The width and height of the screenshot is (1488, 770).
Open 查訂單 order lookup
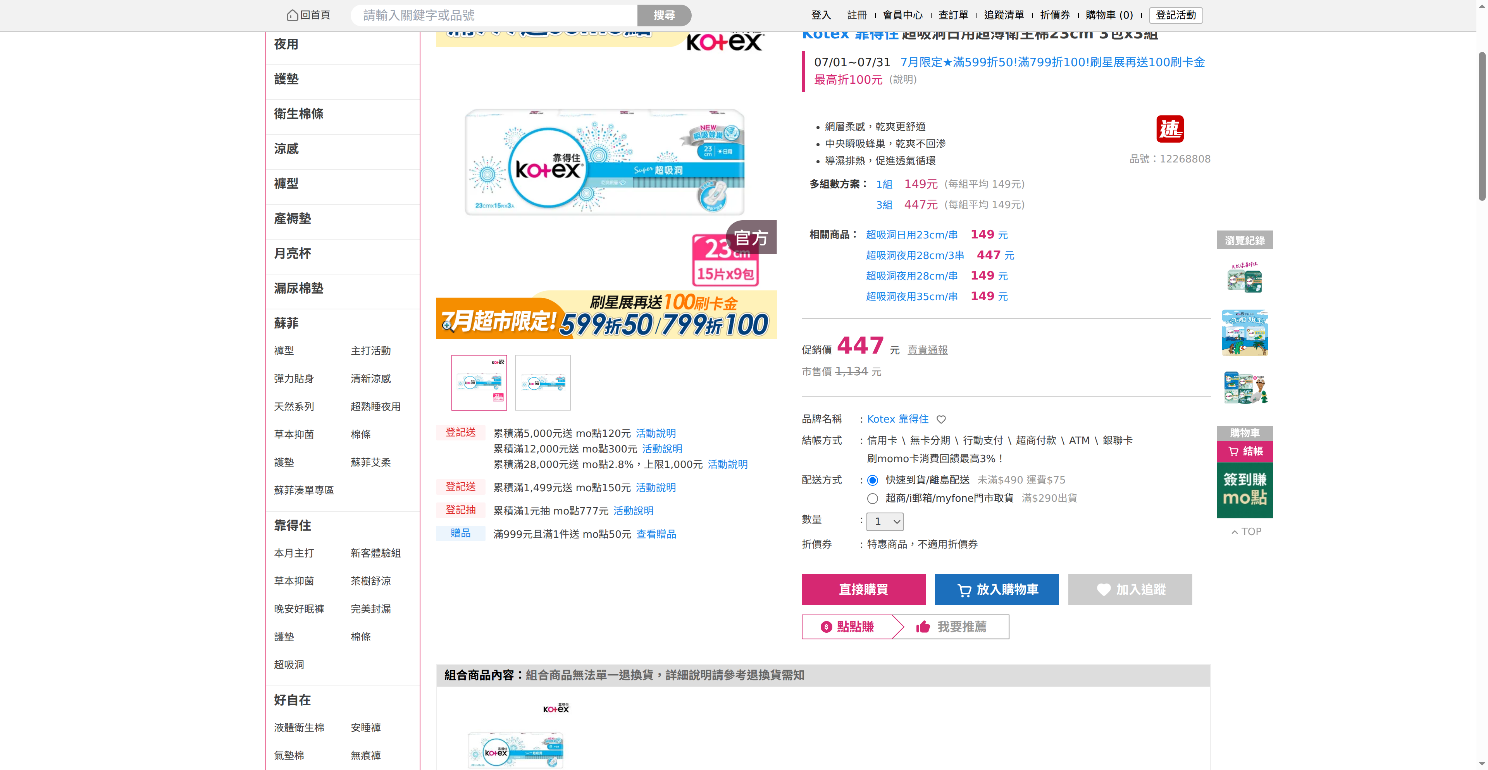coord(953,15)
